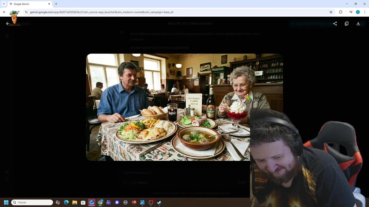The width and height of the screenshot is (369, 207).
Task: Open the blue circle app in taskbar
Action: [117, 202]
